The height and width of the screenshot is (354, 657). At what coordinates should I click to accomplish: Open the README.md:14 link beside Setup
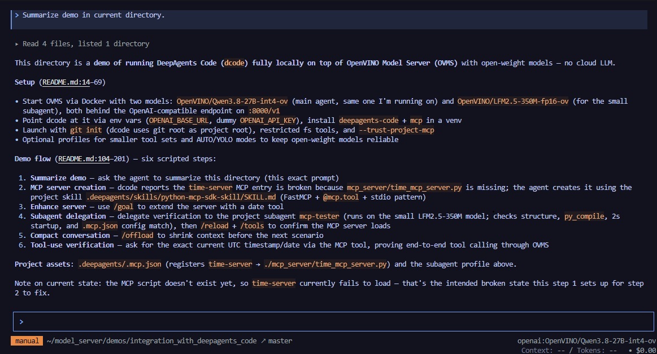[x=66, y=82]
